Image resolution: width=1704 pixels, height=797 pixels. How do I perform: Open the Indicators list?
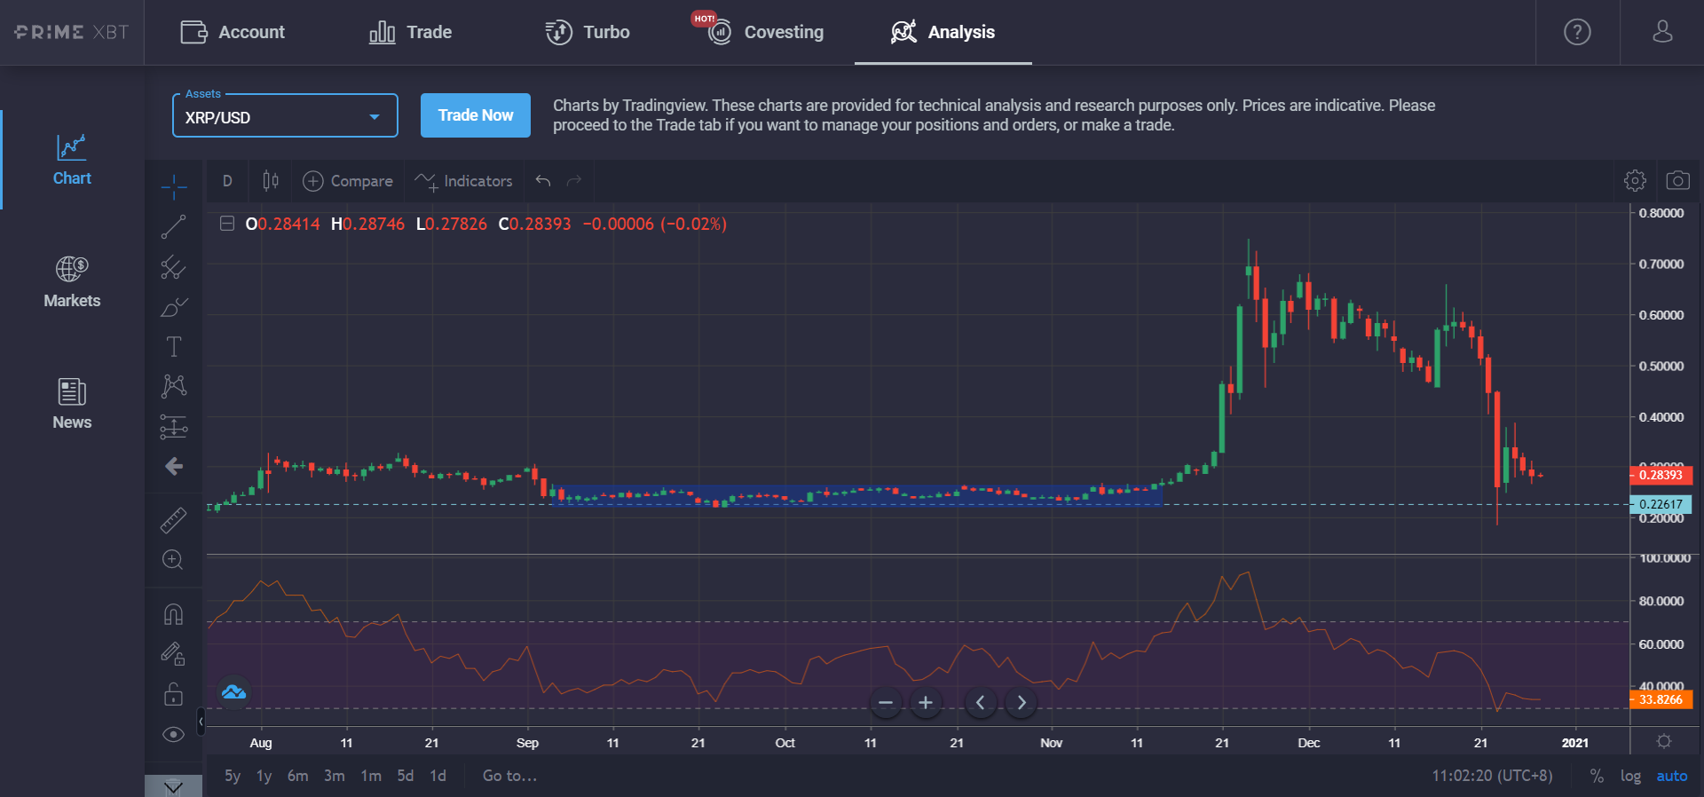(463, 181)
